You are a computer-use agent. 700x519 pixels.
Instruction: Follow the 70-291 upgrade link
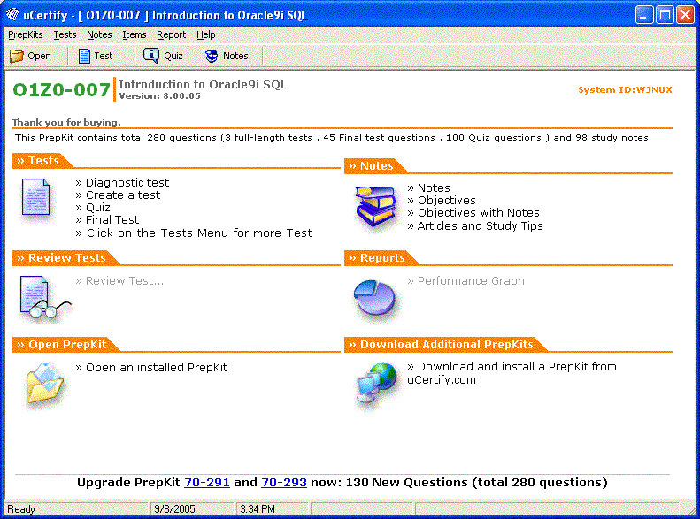[x=207, y=483]
